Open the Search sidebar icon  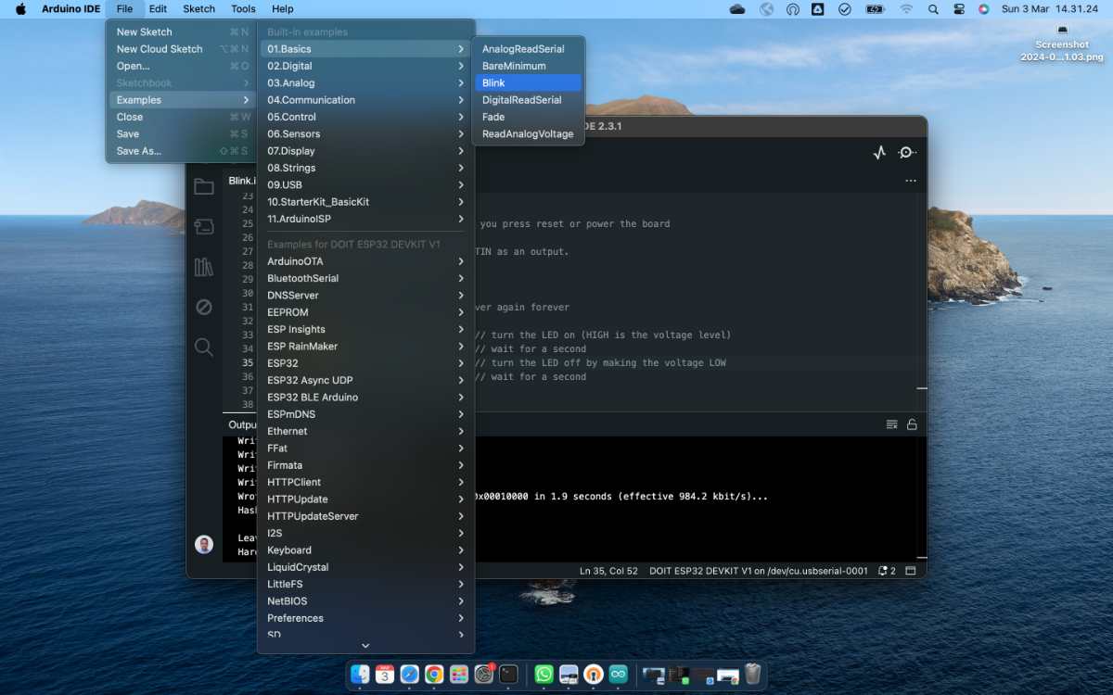pyautogui.click(x=204, y=347)
